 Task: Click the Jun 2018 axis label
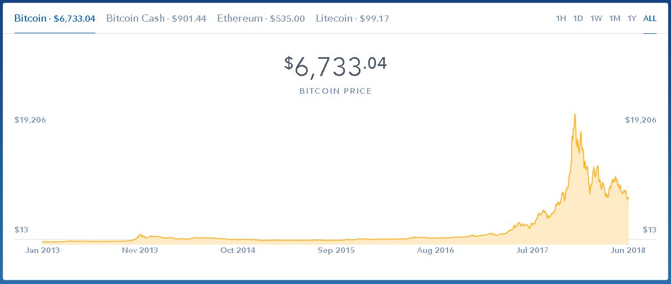(628, 250)
